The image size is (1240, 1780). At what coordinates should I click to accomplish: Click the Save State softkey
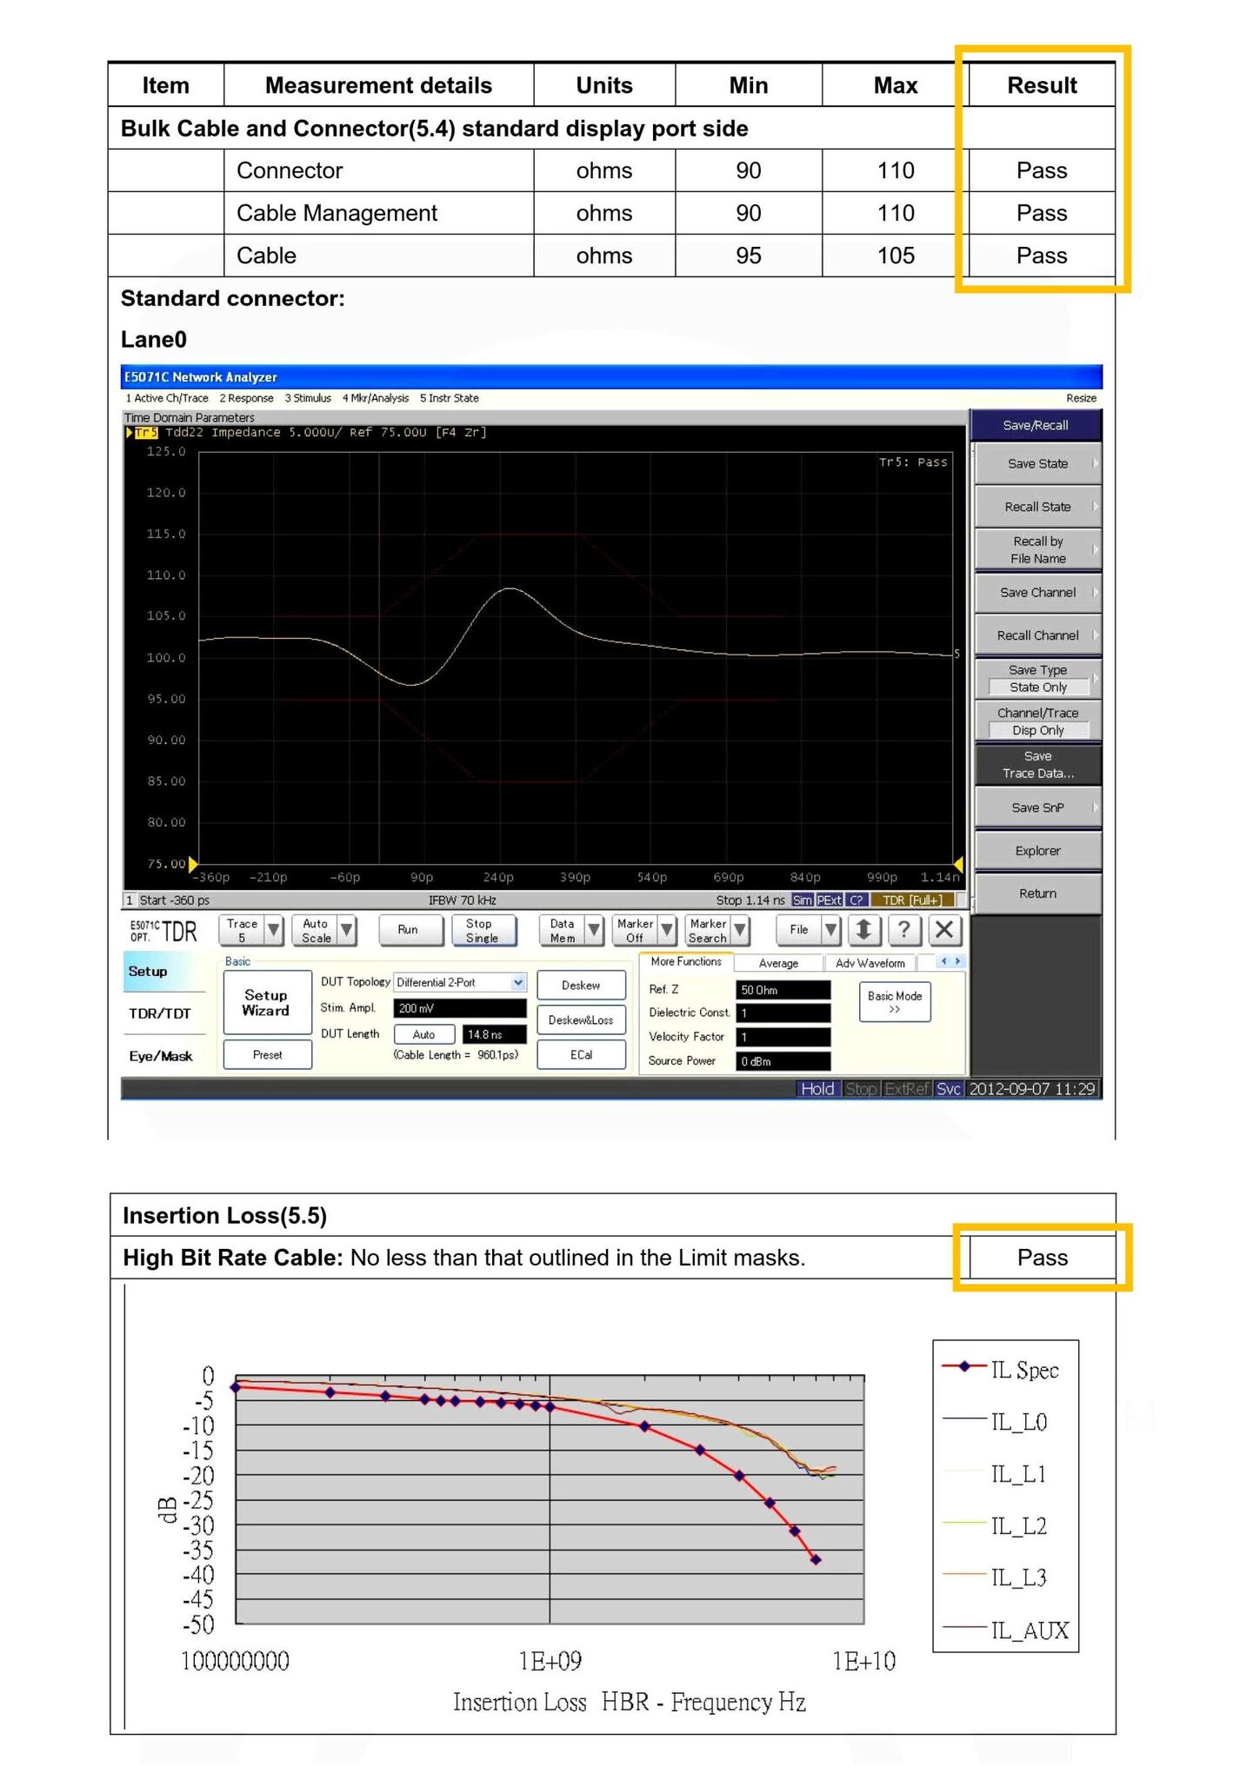coord(1037,464)
